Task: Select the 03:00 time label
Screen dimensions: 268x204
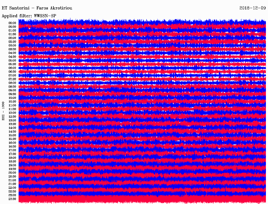Action: pos(12,46)
